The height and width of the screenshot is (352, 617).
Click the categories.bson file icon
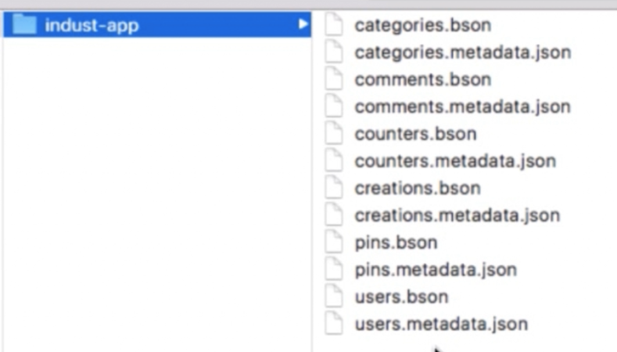pos(333,26)
